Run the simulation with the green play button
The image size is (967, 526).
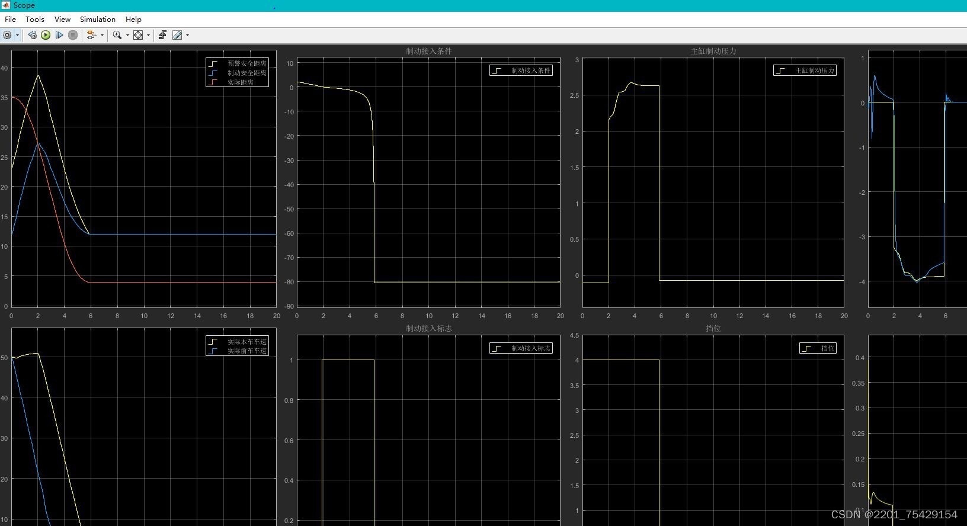coord(46,35)
